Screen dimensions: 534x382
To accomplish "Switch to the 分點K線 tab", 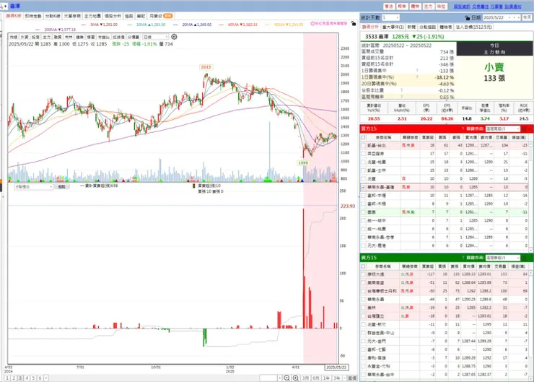I will [x=53, y=16].
